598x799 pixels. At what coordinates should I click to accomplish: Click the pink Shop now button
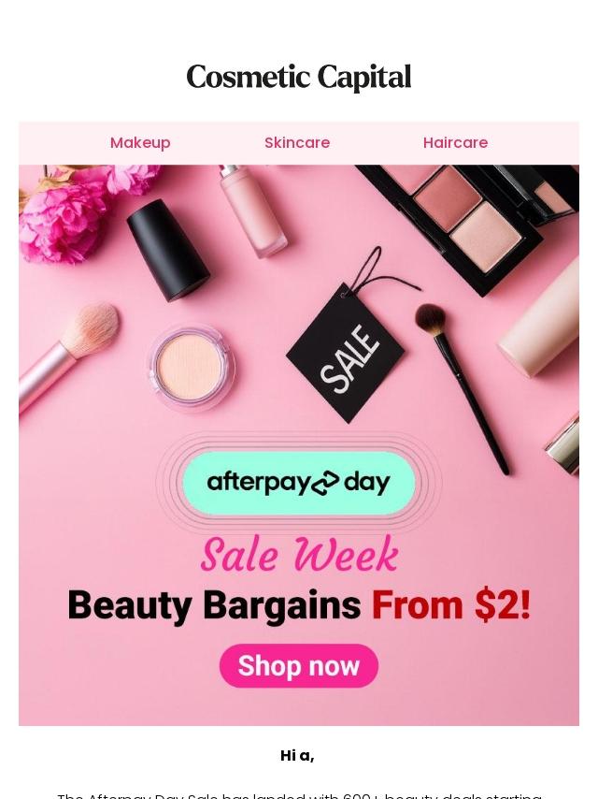coord(299,665)
